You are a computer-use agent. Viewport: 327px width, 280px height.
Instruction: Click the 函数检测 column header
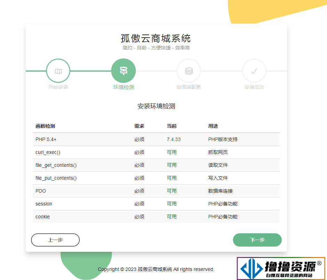coord(45,126)
